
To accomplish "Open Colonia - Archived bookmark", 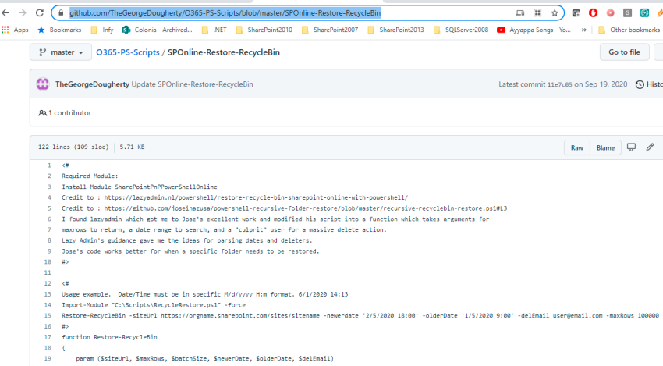I will (x=157, y=30).
